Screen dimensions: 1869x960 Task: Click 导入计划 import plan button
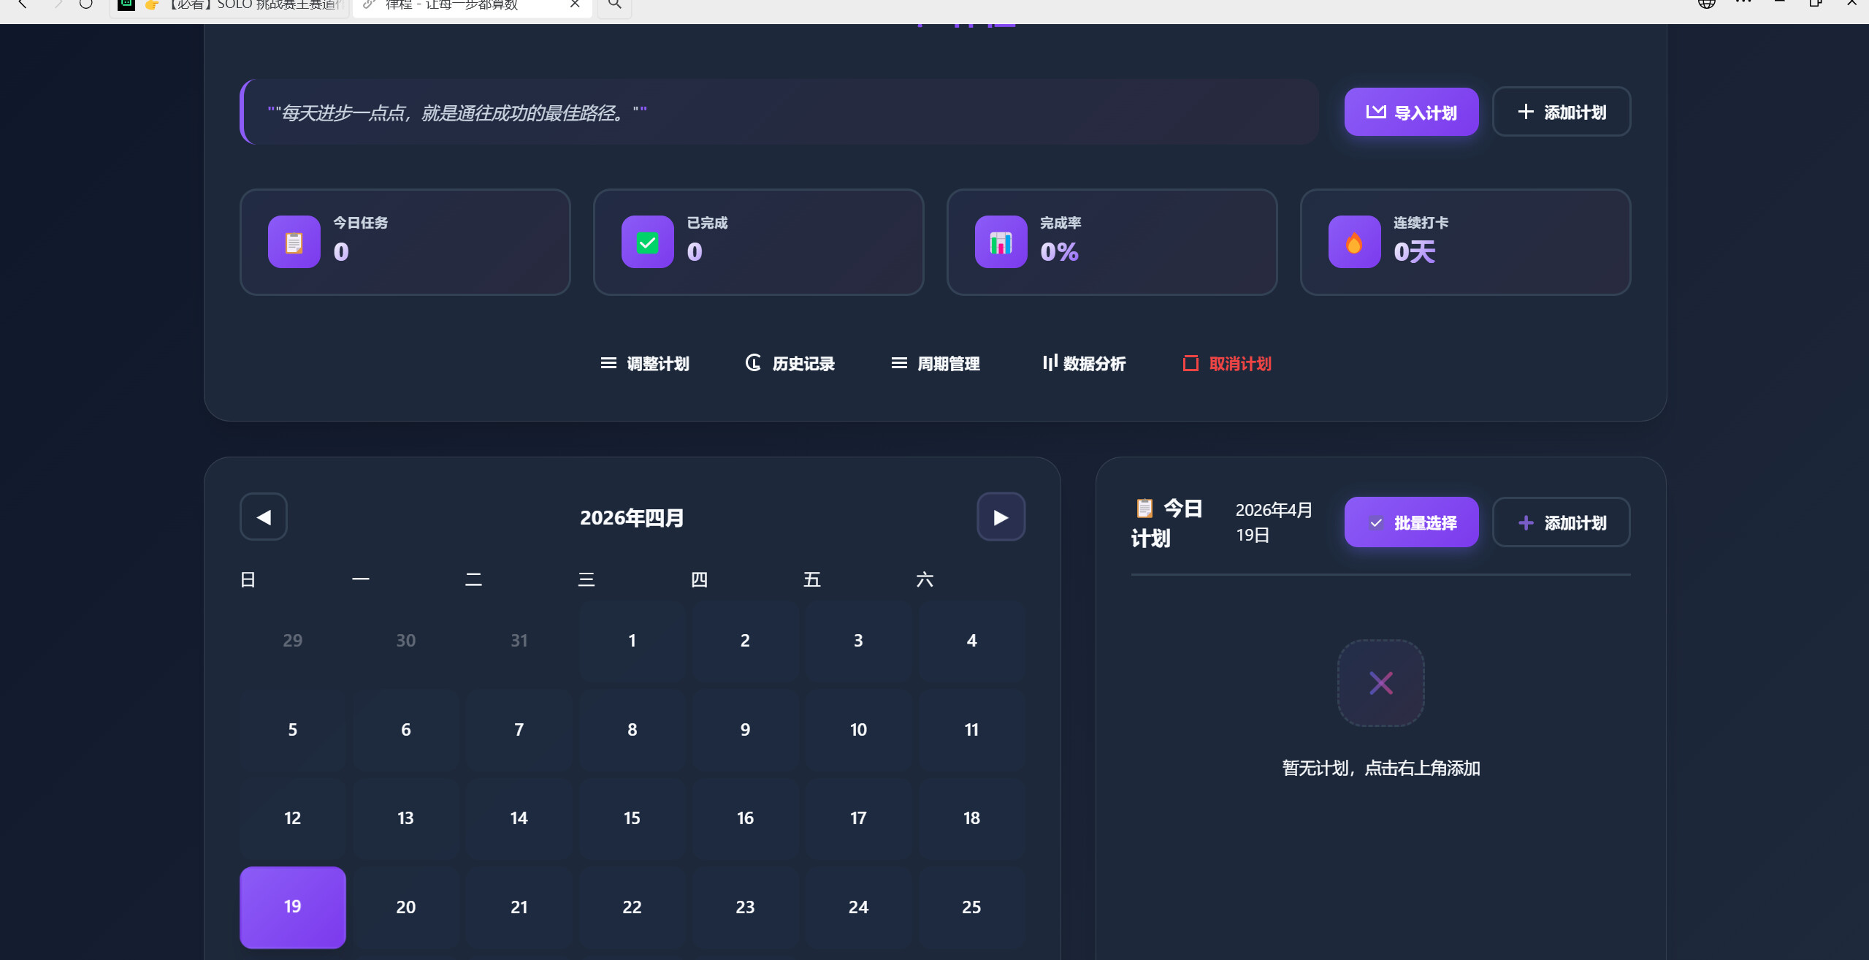pyautogui.click(x=1411, y=112)
